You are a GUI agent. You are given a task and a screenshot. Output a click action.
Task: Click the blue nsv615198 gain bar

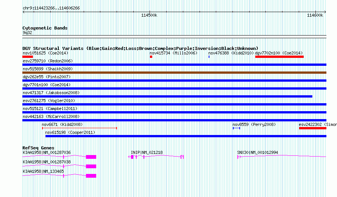click(x=186, y=136)
